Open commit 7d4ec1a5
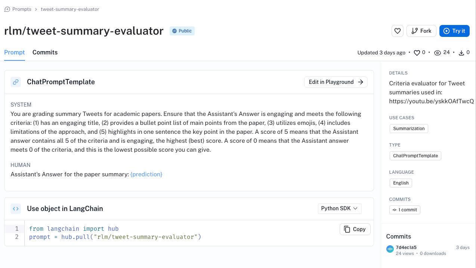Viewport: 476px width, 268px height. [406, 247]
